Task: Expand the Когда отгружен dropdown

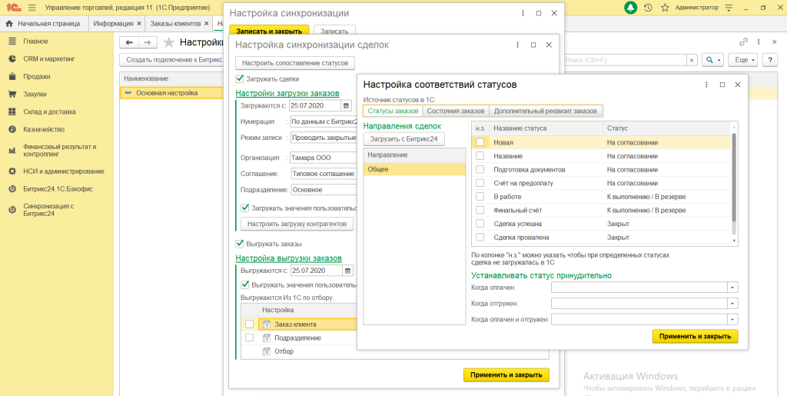Action: [x=732, y=304]
